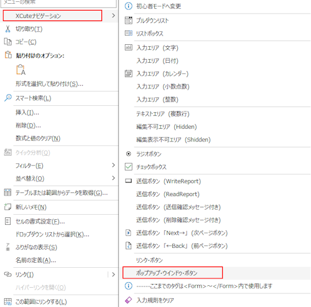Screen dimensions: 311x307
Task: Select the ラジオボタン radio button entry
Action: 215,154
